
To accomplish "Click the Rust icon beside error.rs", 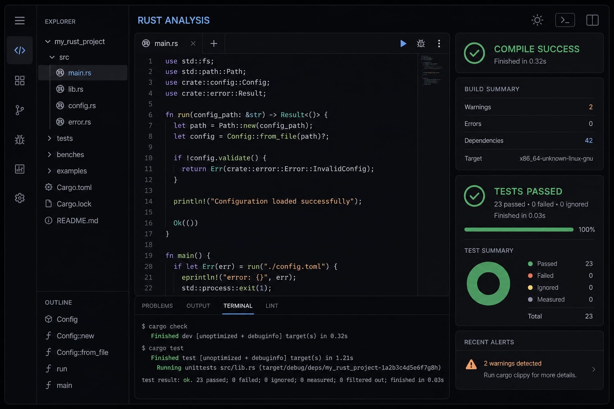I will pos(60,122).
